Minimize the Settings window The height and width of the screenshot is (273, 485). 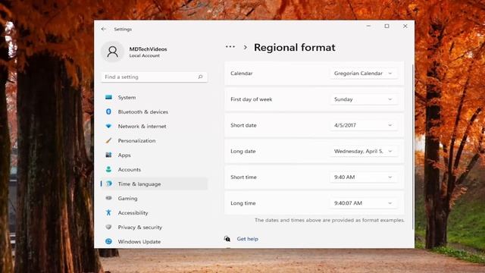pos(368,26)
